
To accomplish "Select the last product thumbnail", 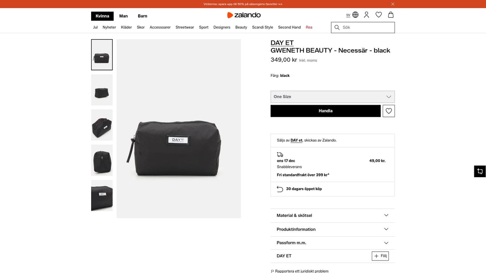I will 102,196.
